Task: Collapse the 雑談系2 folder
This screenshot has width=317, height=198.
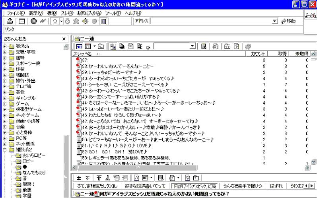Action: [x=5, y=150]
